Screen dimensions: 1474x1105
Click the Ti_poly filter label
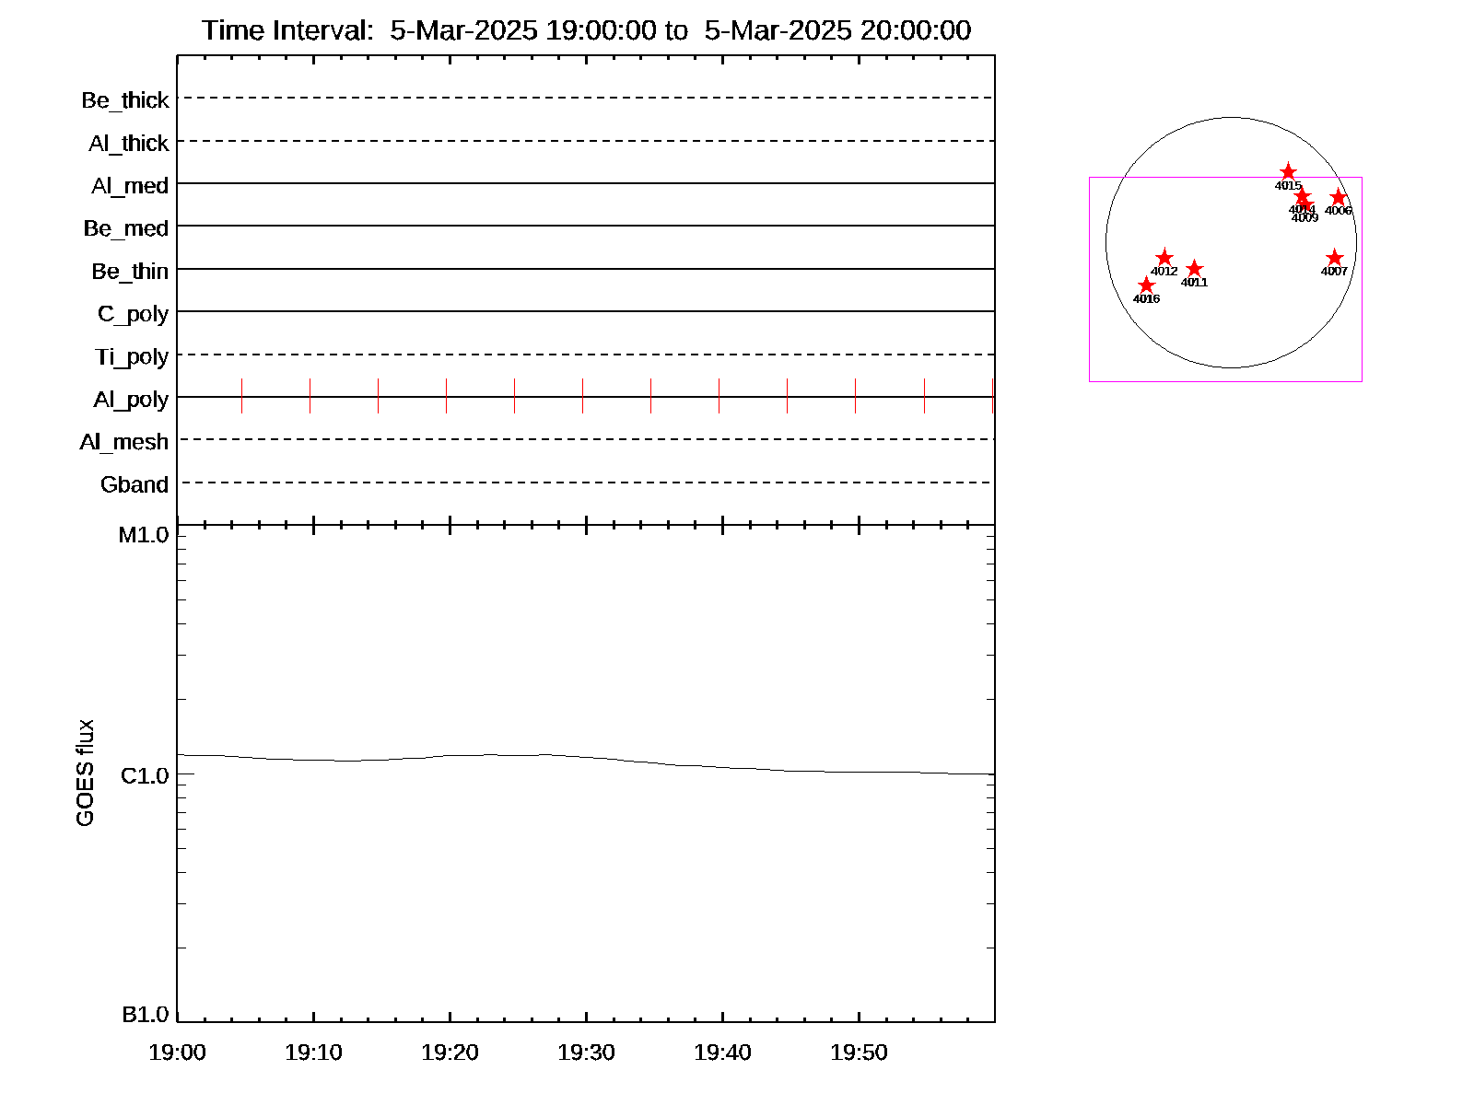coord(132,357)
